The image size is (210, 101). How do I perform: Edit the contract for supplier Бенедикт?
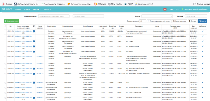pos(202,36)
